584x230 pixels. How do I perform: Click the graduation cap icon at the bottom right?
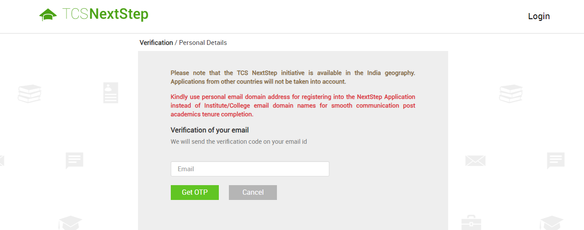(x=552, y=223)
